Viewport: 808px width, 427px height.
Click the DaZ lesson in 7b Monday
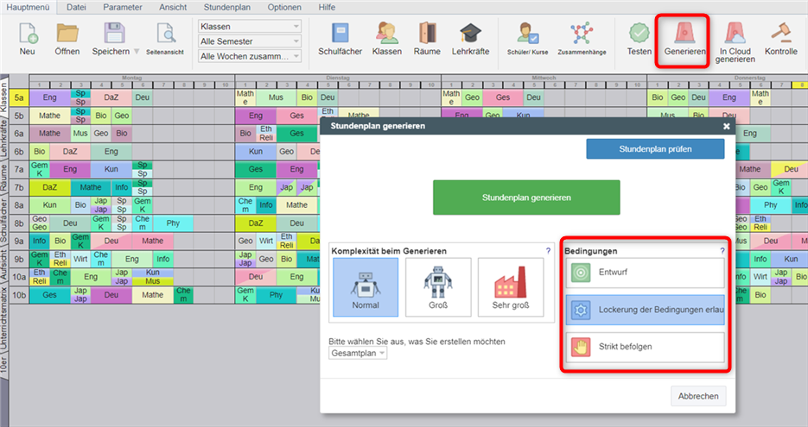pyautogui.click(x=50, y=187)
